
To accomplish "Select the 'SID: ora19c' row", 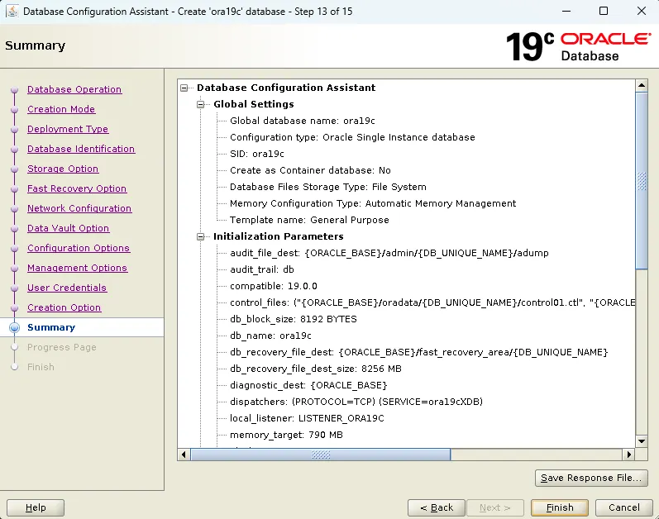I will pos(257,154).
